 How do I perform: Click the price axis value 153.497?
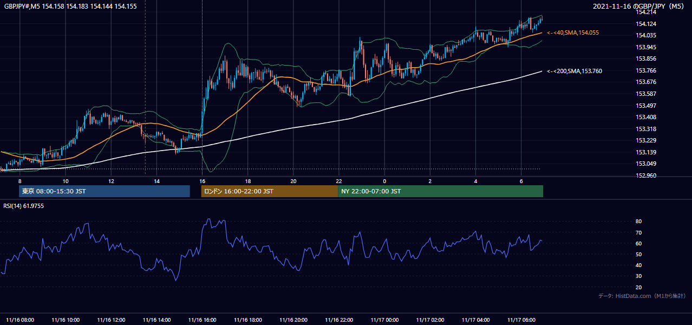pyautogui.click(x=646, y=106)
